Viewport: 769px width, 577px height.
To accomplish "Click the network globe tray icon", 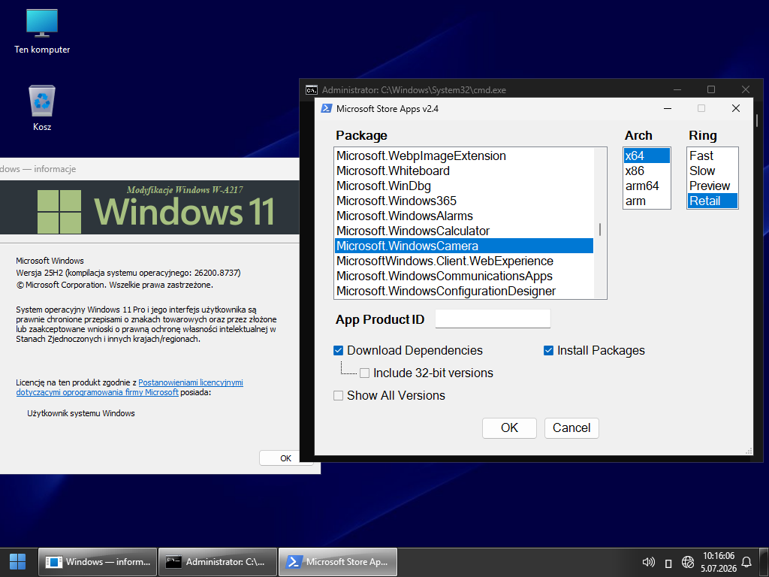I will (688, 562).
